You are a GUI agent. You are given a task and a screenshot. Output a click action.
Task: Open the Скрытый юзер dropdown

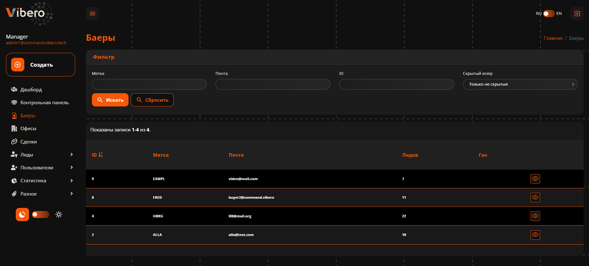tap(520, 84)
